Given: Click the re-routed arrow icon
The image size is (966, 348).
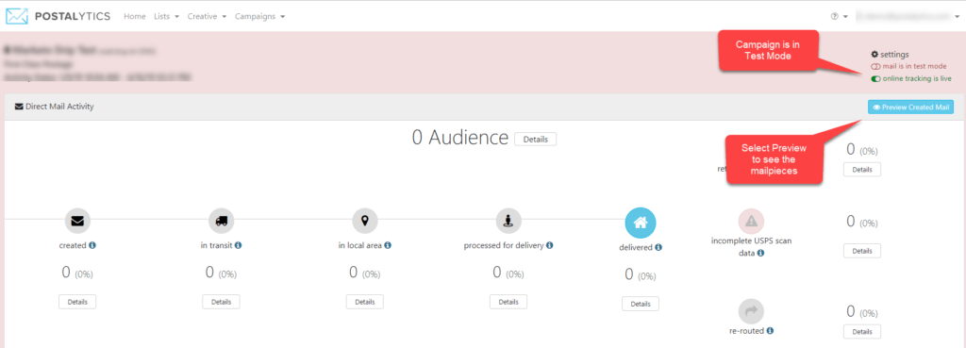Looking at the screenshot, I should click(x=751, y=311).
